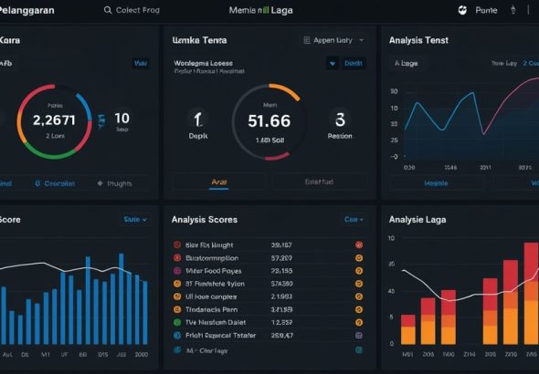Click the teal icon at end of Cler lagv row
539x374 pixels.
pyautogui.click(x=359, y=350)
